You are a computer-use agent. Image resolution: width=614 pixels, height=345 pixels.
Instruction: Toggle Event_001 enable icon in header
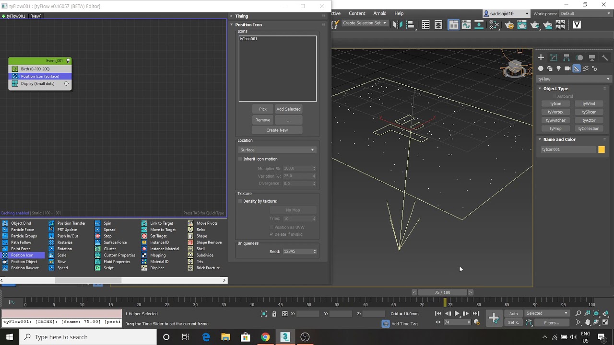68,61
